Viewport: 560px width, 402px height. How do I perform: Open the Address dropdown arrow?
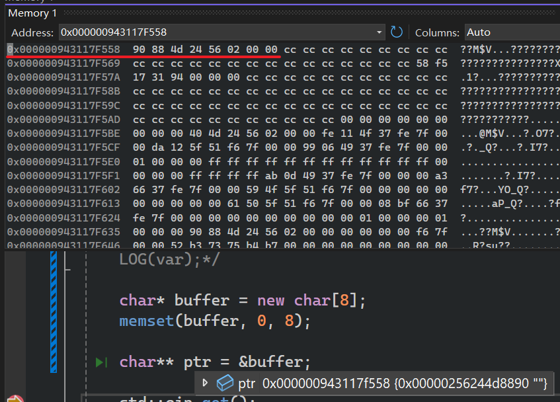point(379,32)
